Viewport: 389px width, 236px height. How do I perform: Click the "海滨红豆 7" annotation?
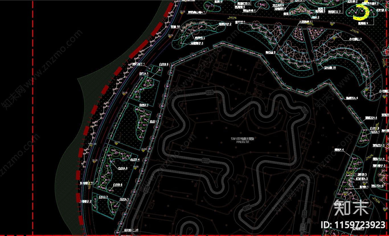click(334, 12)
